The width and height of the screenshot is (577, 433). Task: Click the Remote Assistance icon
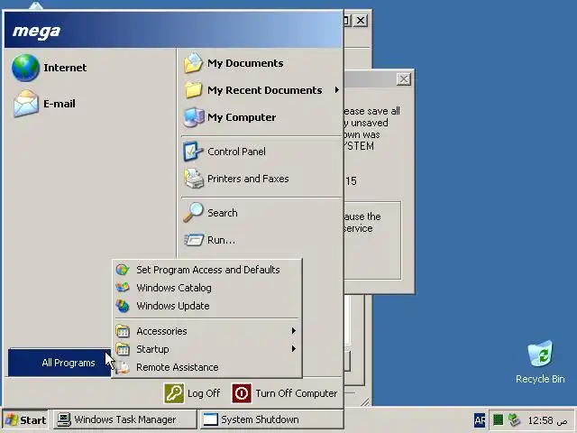[x=123, y=367]
